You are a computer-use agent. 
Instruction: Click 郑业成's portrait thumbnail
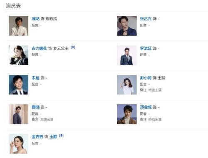pyautogui.click(x=127, y=114)
